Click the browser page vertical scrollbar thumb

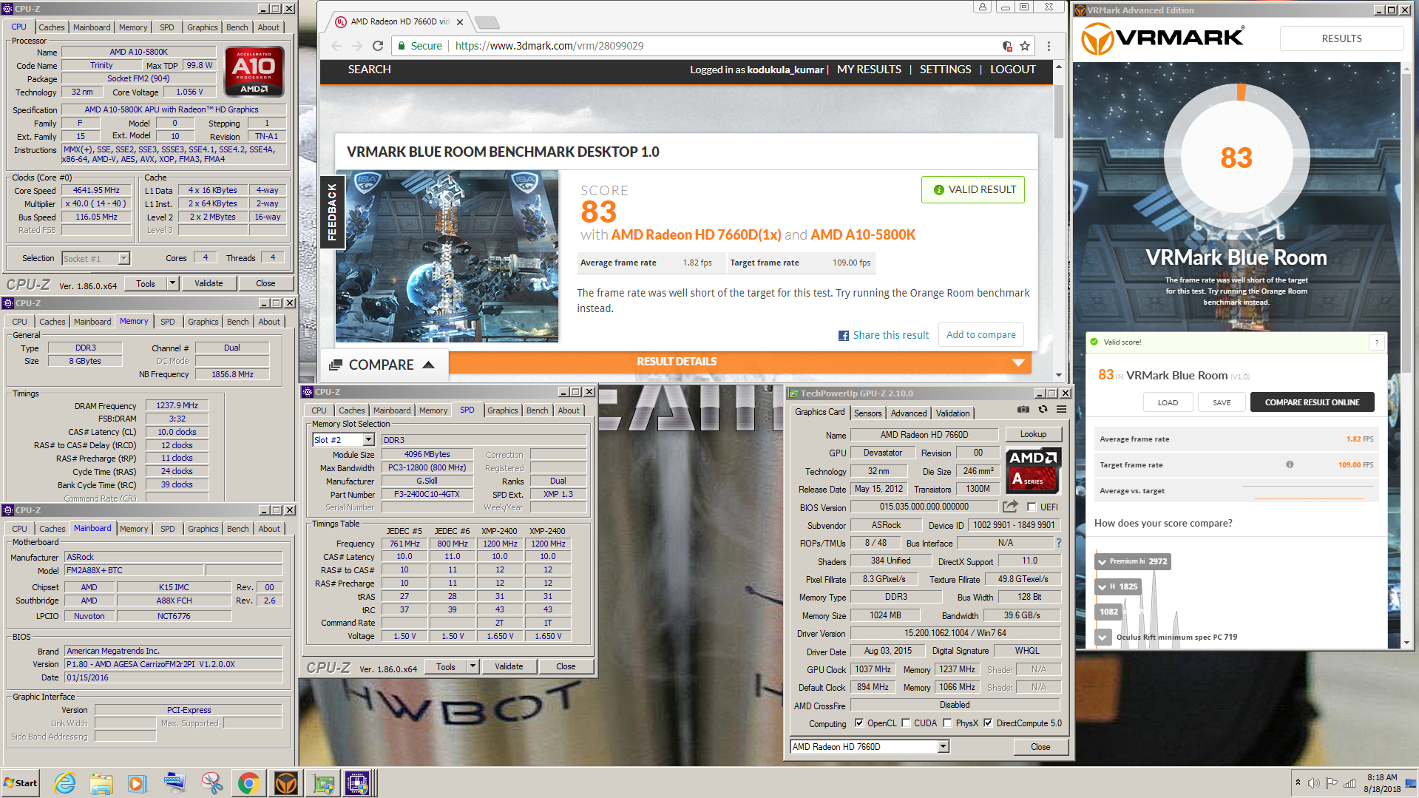pos(1059,111)
